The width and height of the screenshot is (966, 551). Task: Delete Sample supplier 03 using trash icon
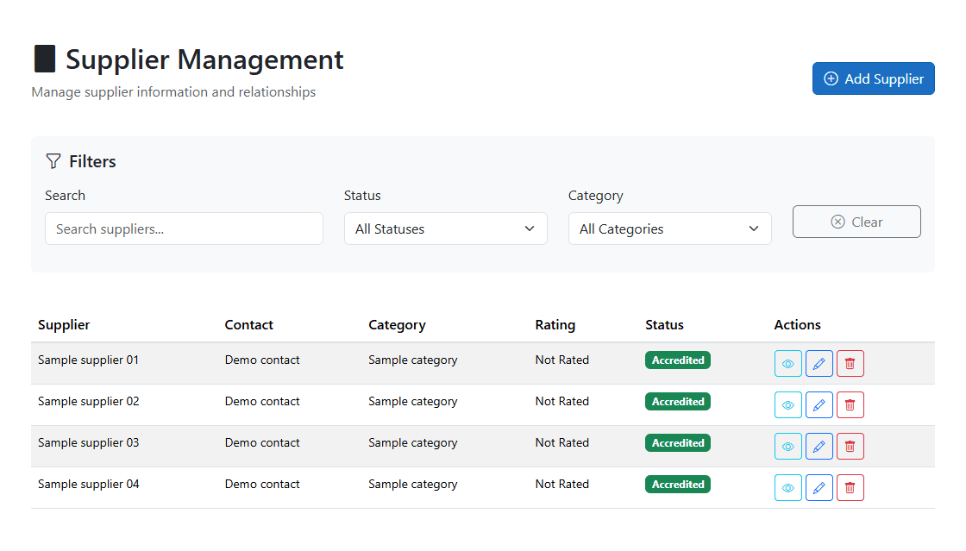(x=850, y=447)
